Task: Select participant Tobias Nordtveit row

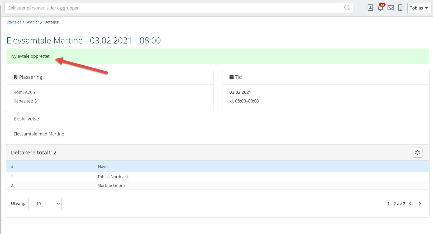Action: click(x=113, y=177)
